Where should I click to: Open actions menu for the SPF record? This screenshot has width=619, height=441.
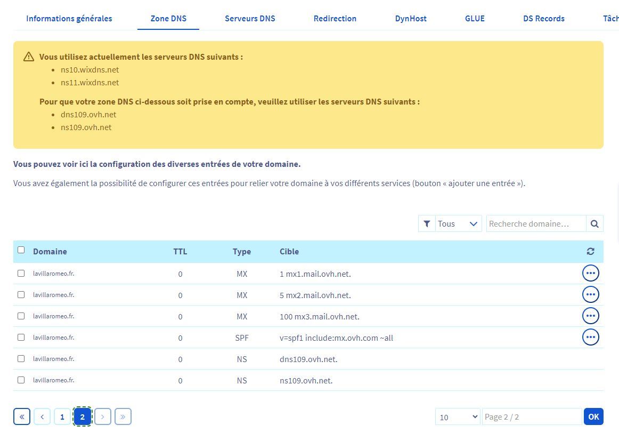590,337
